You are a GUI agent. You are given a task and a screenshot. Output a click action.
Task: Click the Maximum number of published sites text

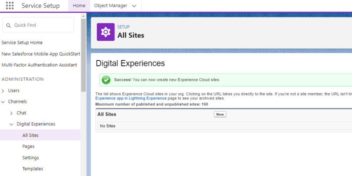pyautogui.click(x=151, y=104)
